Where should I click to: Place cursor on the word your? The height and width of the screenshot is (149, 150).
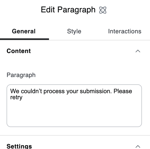pyautogui.click(x=72, y=92)
